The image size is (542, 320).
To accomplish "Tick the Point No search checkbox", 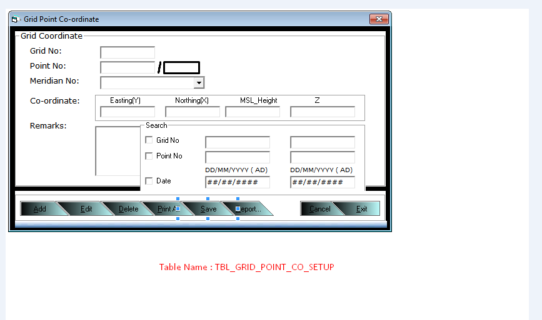I will [149, 156].
